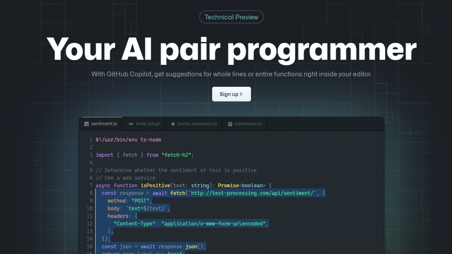Click the Ruby icon on addresses.rb tab
This screenshot has height=254, width=452.
[230, 124]
